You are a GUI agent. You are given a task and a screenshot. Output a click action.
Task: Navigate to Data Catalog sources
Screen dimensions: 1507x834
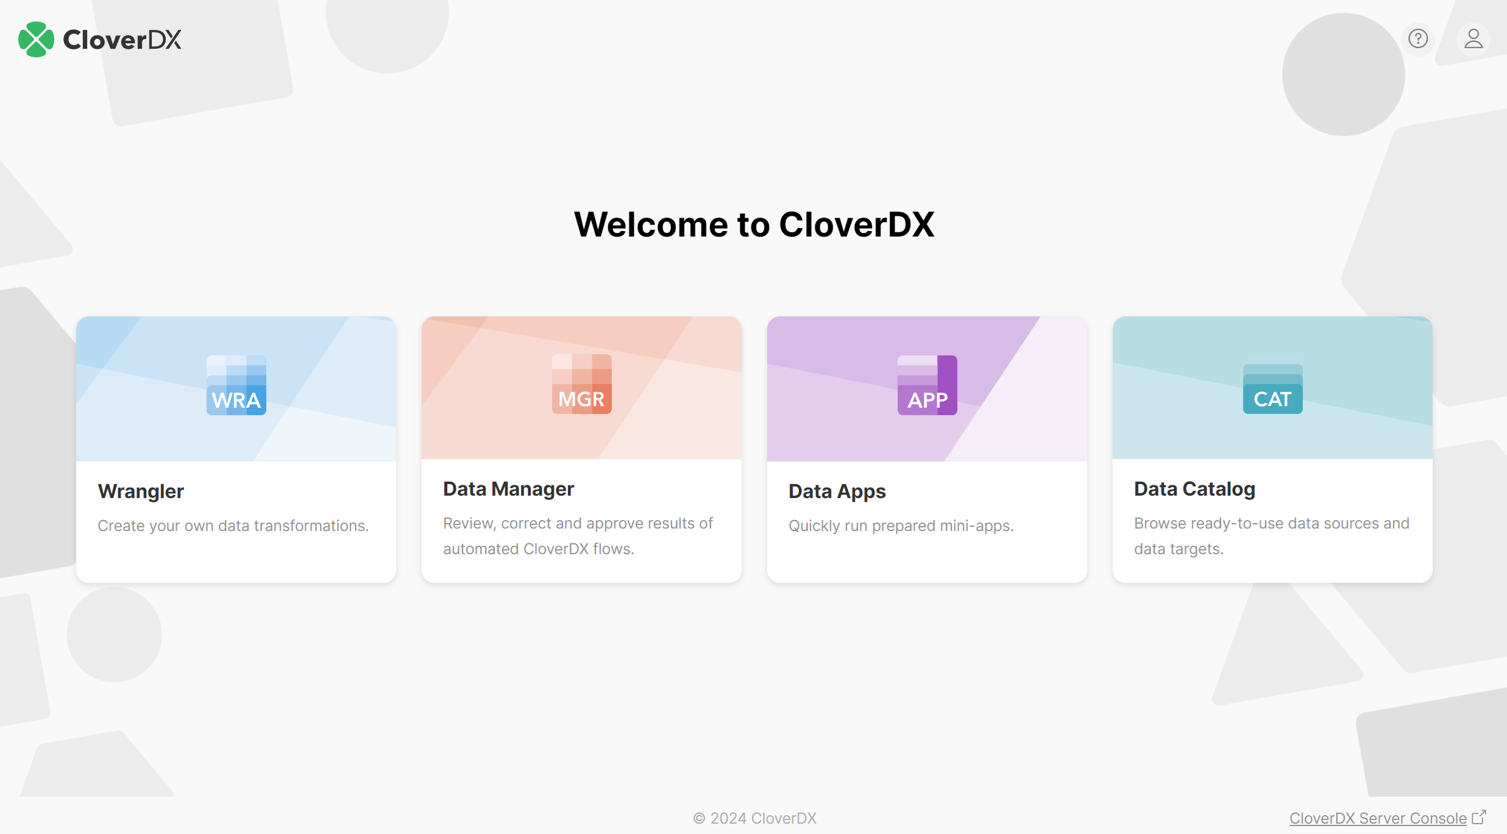coord(1272,449)
